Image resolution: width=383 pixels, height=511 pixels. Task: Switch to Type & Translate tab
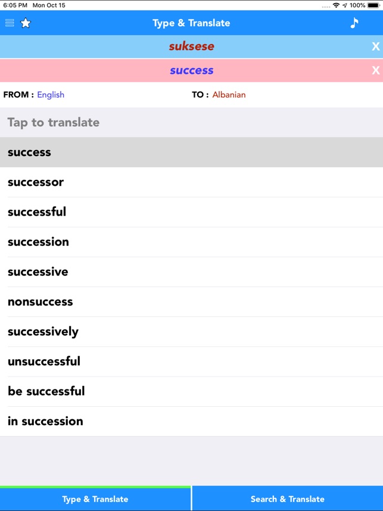(95, 499)
